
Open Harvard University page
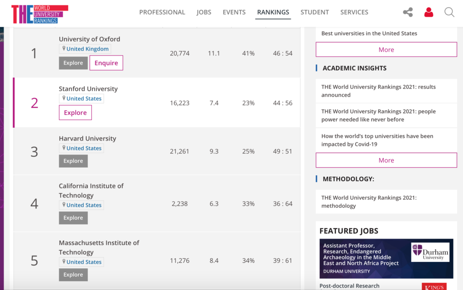tap(87, 138)
